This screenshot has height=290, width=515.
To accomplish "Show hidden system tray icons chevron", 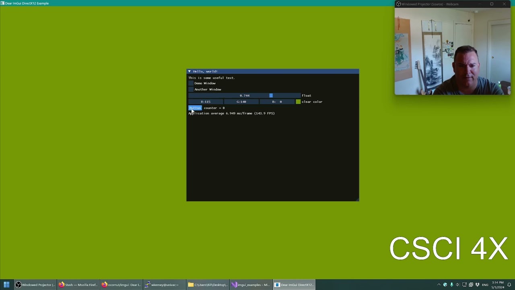I will (439, 285).
